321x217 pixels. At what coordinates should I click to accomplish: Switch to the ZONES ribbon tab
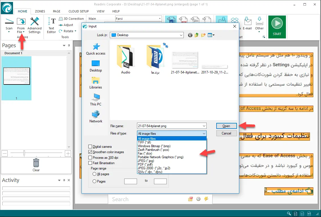pyautogui.click(x=40, y=11)
